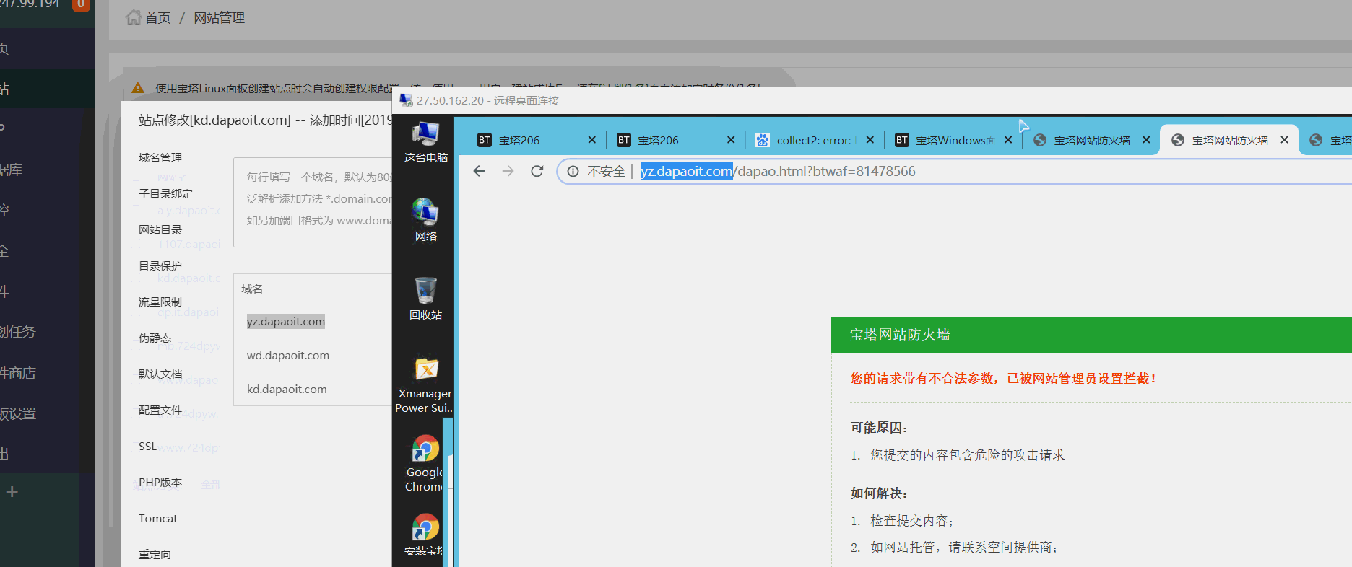Image resolution: width=1352 pixels, height=567 pixels.
Task: Open PHP版本 settings
Action: point(160,482)
